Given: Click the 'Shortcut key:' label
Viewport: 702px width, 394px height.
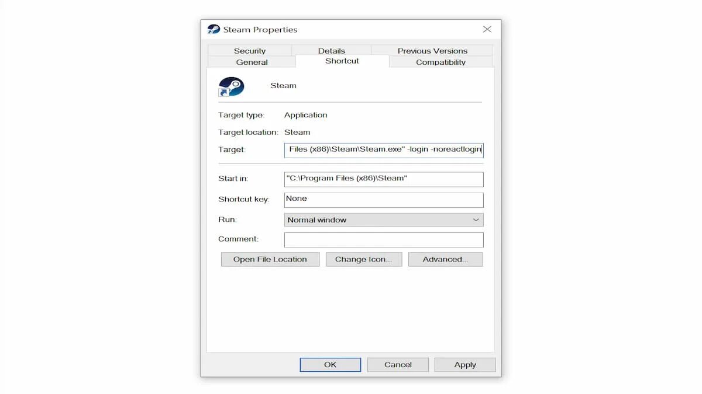Looking at the screenshot, I should coord(243,200).
